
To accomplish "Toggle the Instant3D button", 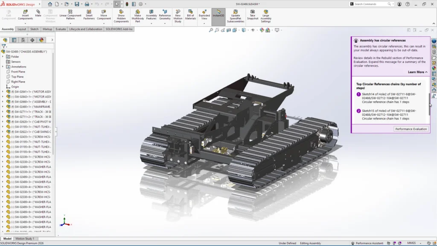I will pos(218,13).
